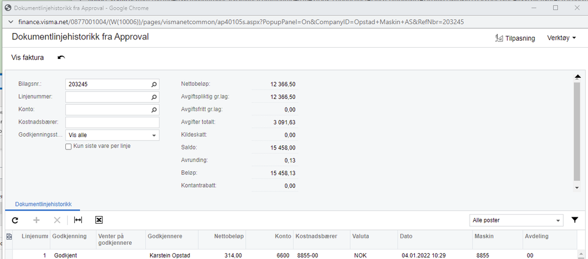Image resolution: width=588 pixels, height=259 pixels.
Task: Click the Chrome address bar URL
Action: [x=241, y=22]
